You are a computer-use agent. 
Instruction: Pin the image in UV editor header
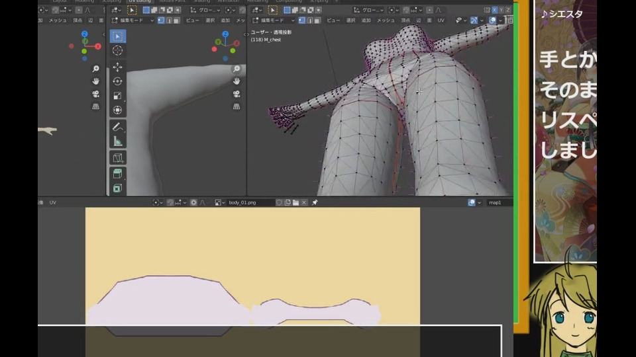coord(315,202)
